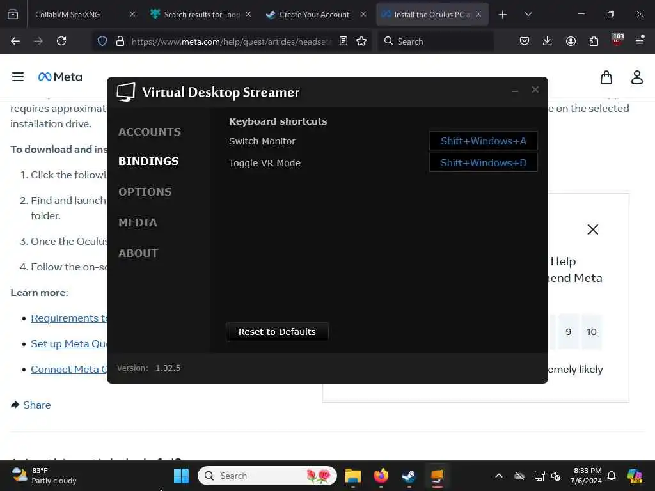655x491 pixels.
Task: Edit the Switch Monitor shortcut Shift+Windows+A
Action: point(484,141)
